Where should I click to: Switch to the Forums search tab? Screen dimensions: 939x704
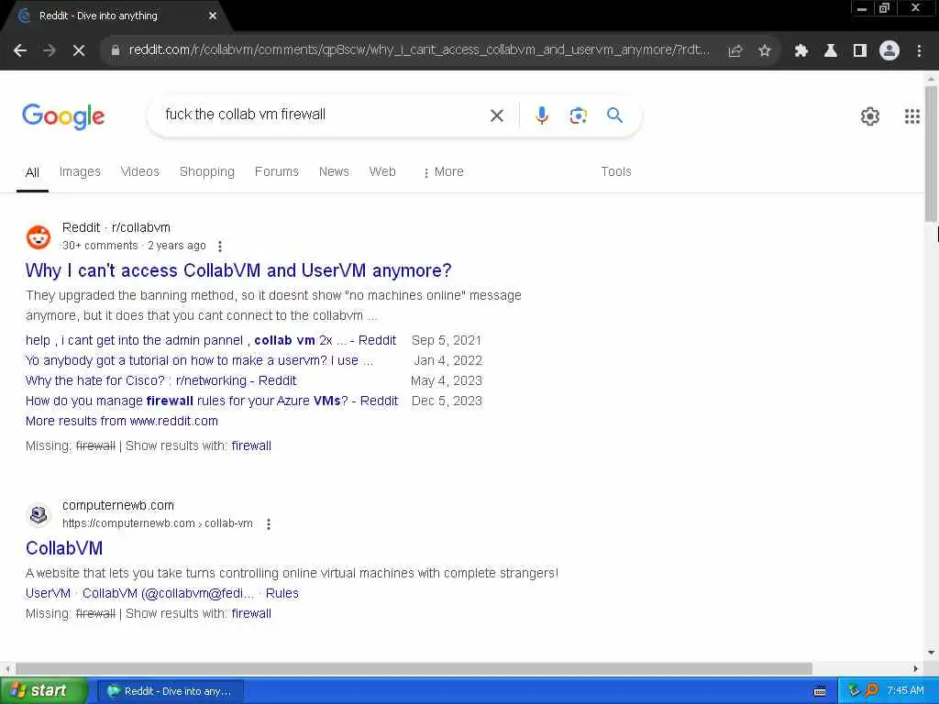click(276, 171)
